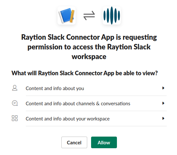Expand channels & conversations disclosure arrow
Viewport: 177px width, 155px height.
[163, 103]
